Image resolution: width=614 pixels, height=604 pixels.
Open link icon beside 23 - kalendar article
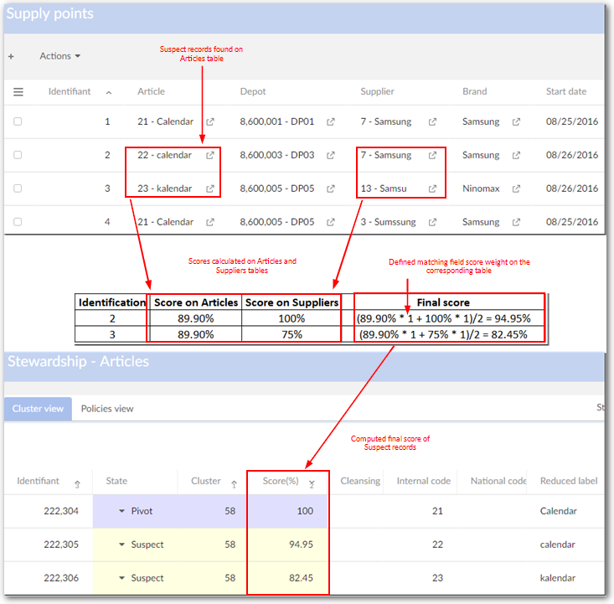tap(210, 188)
